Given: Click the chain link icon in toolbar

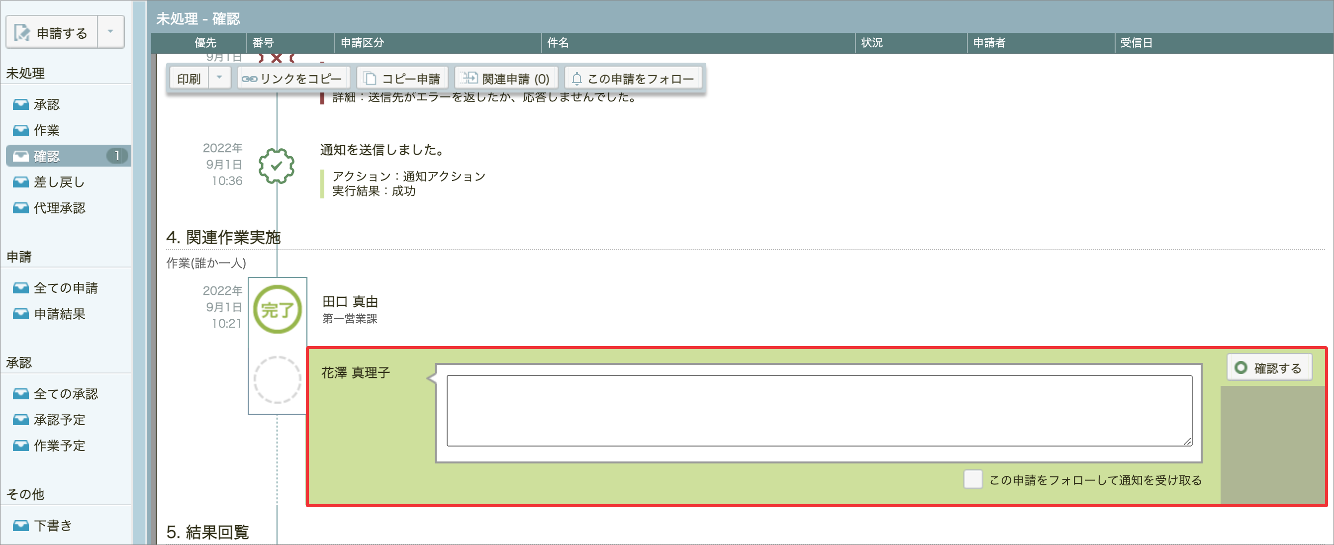Looking at the screenshot, I should 250,79.
